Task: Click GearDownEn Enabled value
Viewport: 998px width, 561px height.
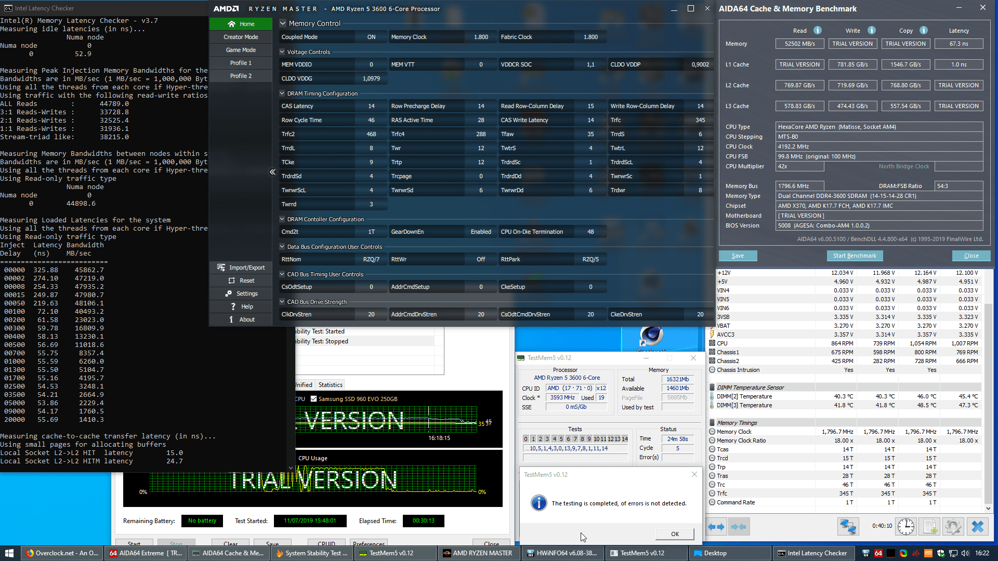Action: (x=481, y=232)
